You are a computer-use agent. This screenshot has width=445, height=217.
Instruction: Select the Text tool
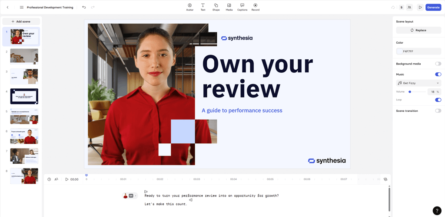203,7
